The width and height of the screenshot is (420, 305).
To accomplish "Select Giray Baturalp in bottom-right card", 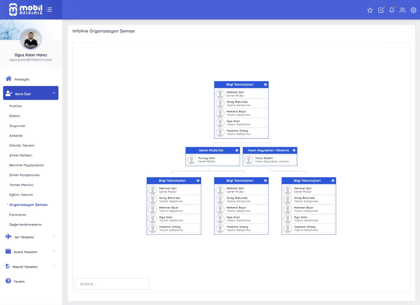I will coord(309,200).
